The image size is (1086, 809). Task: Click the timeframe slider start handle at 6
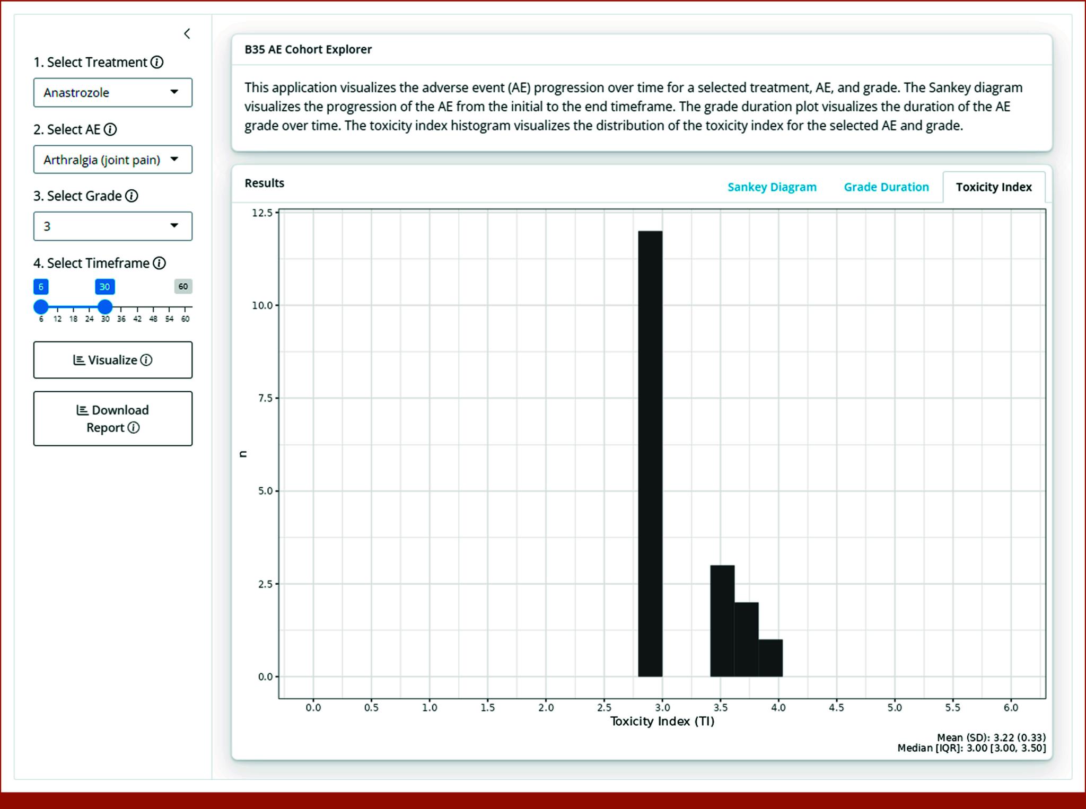coord(41,306)
